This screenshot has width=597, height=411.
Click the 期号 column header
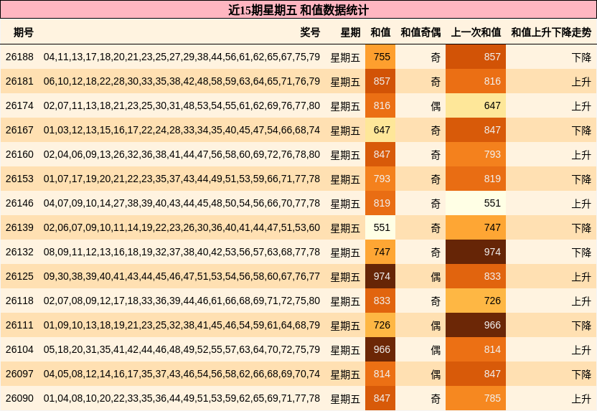tap(24, 32)
